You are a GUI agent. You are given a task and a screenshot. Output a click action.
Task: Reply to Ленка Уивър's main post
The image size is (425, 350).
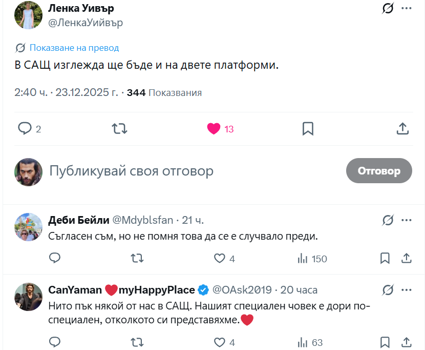point(25,128)
